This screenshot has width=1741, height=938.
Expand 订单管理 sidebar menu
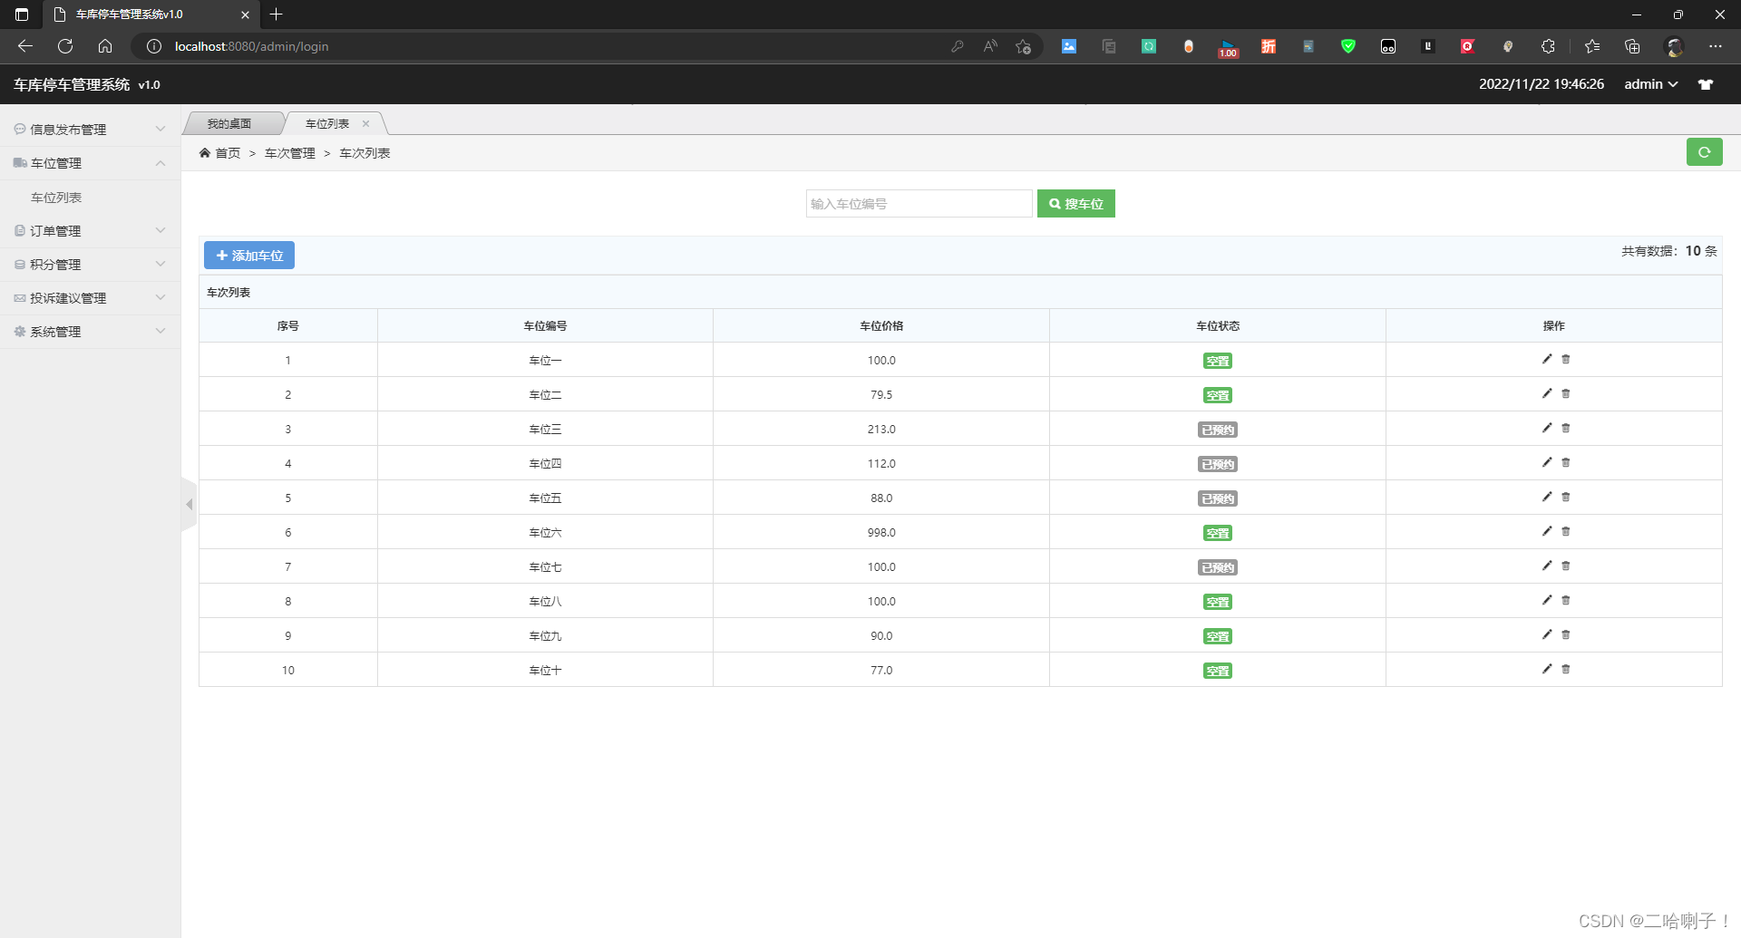[91, 231]
